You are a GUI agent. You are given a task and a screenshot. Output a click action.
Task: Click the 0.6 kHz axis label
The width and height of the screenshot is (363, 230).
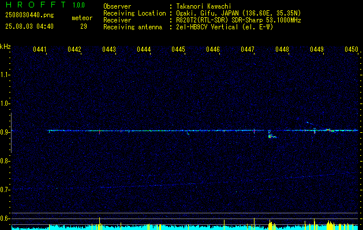(5, 218)
